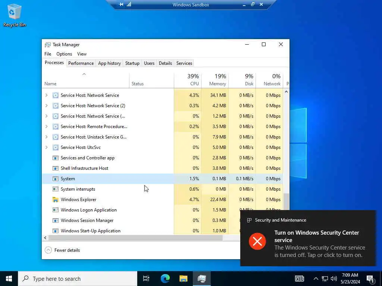Click the taskbar search box

tap(78, 279)
